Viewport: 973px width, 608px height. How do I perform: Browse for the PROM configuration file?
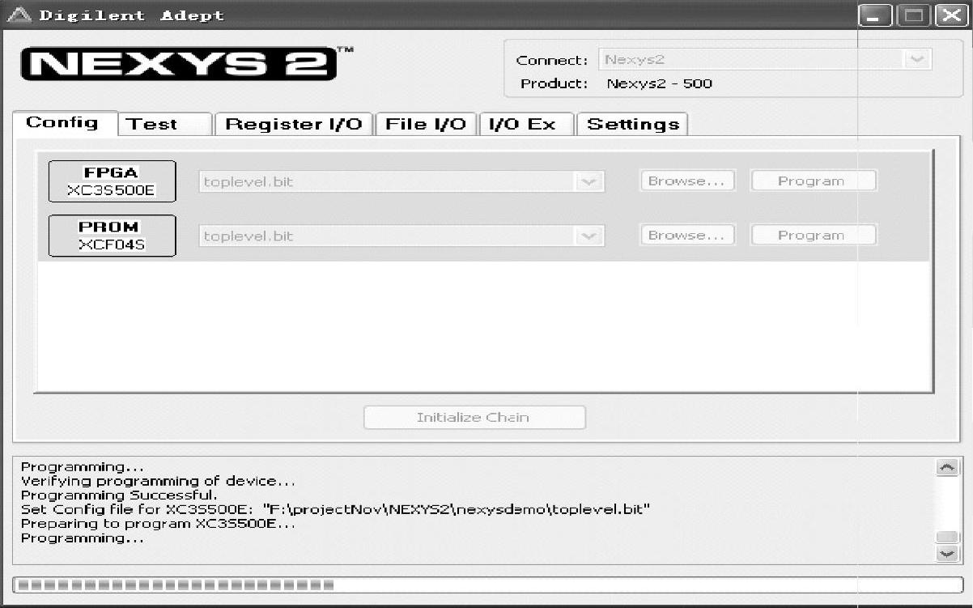pyautogui.click(x=686, y=235)
